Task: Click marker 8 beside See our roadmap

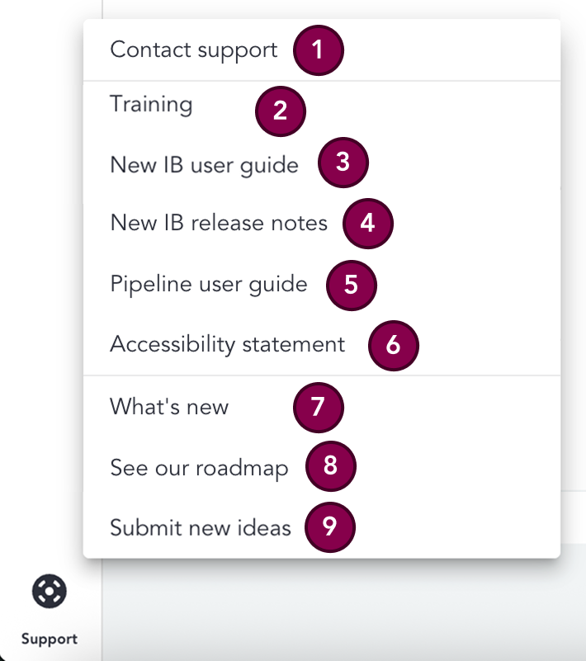Action: coord(331,466)
